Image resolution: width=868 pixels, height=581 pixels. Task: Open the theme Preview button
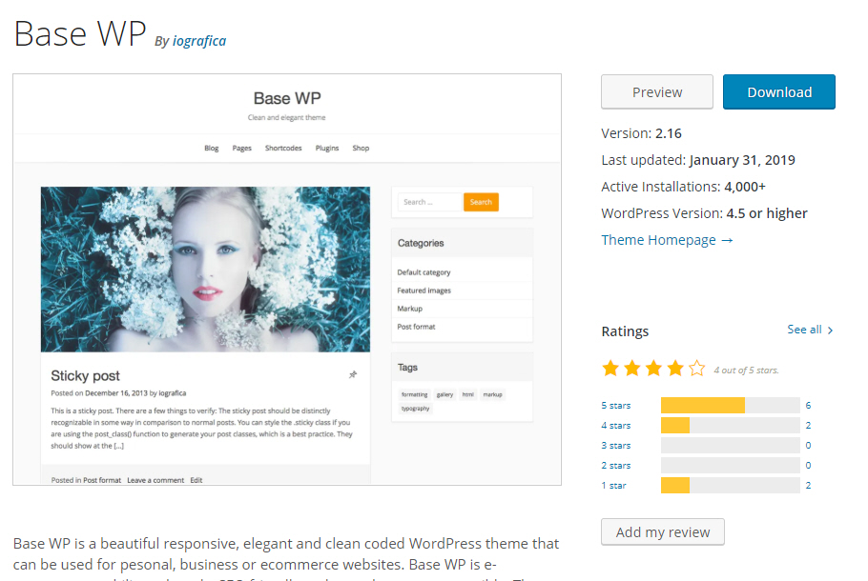coord(657,91)
